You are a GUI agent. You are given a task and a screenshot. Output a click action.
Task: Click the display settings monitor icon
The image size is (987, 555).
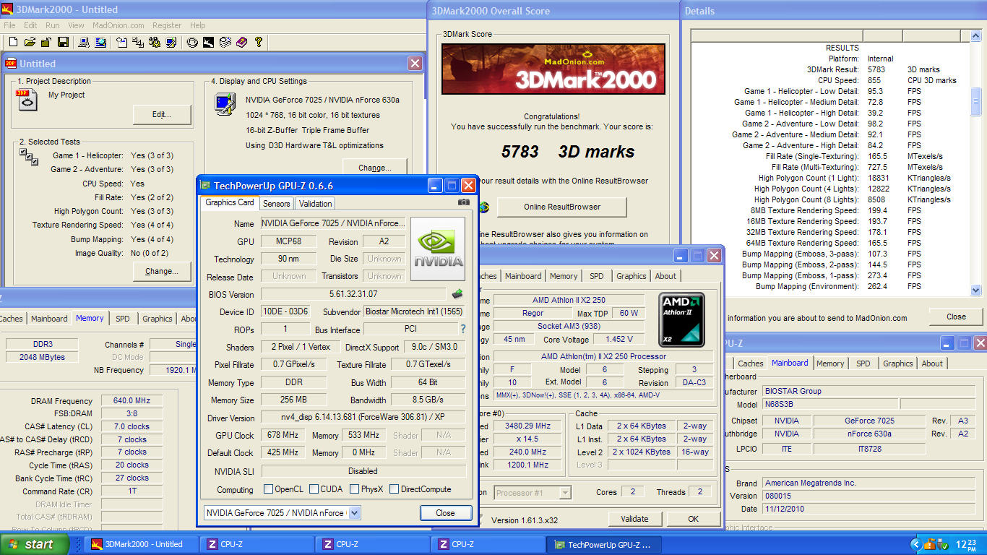225,103
